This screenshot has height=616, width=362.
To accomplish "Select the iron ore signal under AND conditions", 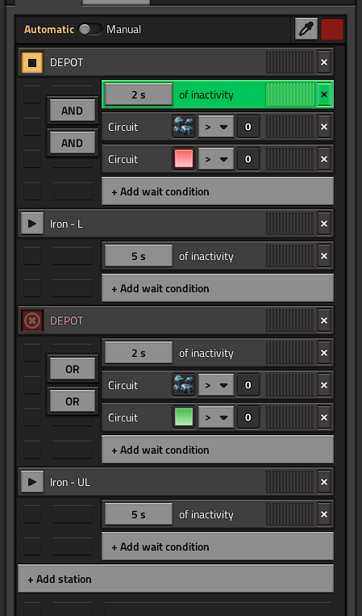I will (x=184, y=127).
